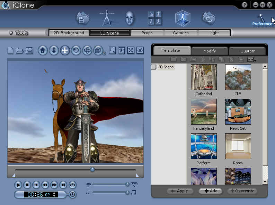Select the Props tools tab
275x205 pixels.
[147, 33]
